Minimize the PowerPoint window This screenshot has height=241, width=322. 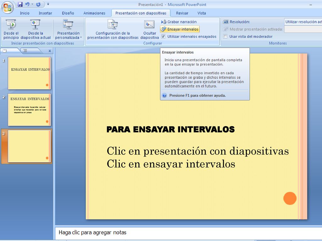311,4
